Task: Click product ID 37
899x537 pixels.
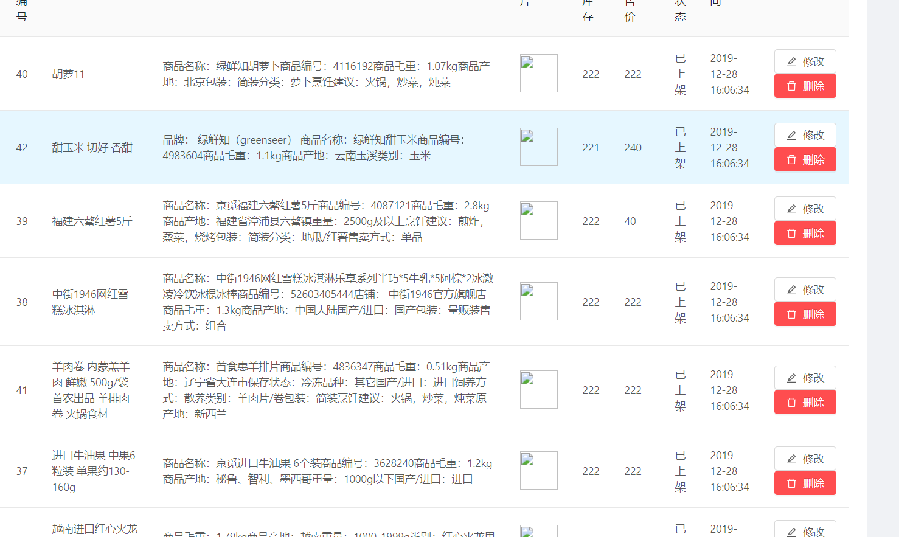Action: pyautogui.click(x=22, y=471)
